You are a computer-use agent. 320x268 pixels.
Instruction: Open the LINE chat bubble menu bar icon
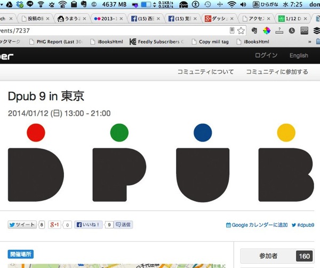(30, 4)
